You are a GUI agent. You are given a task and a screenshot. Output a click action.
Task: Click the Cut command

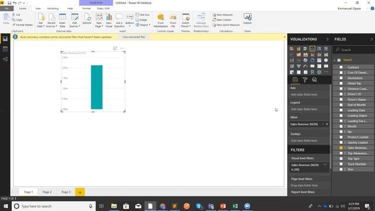click(x=16, y=15)
